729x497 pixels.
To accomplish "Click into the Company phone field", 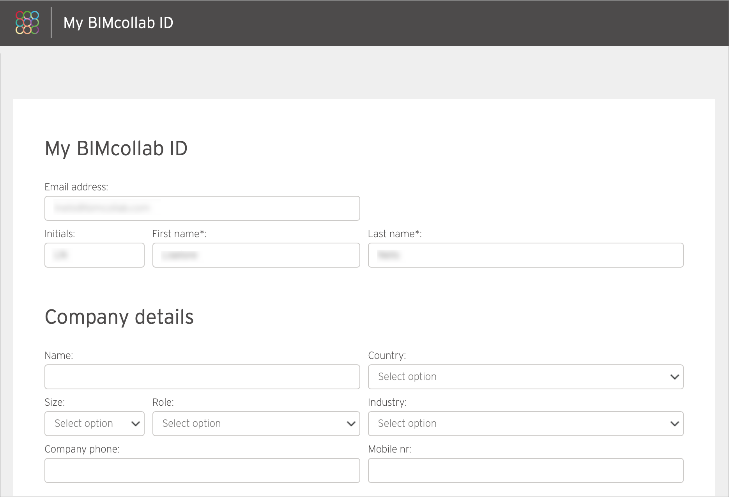I will click(202, 470).
